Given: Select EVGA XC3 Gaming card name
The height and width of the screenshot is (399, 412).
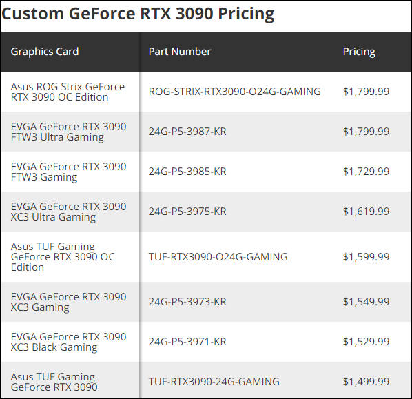Looking at the screenshot, I should [x=69, y=302].
